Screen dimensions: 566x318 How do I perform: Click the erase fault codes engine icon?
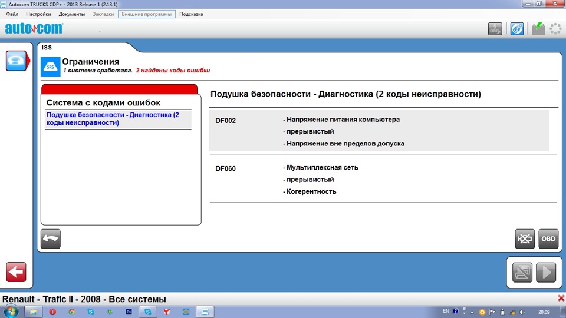525,238
